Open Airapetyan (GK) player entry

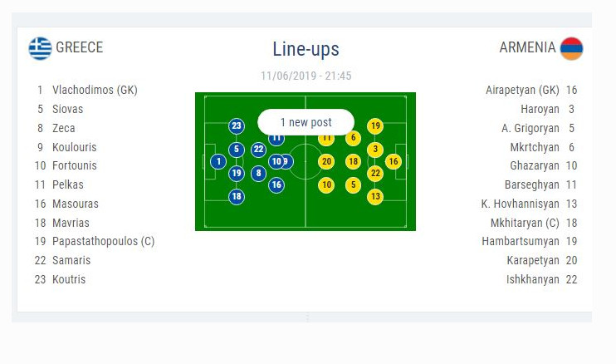pyautogui.click(x=531, y=90)
